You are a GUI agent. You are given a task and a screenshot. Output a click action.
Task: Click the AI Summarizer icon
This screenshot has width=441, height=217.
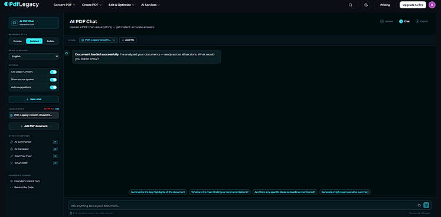(x=12, y=142)
